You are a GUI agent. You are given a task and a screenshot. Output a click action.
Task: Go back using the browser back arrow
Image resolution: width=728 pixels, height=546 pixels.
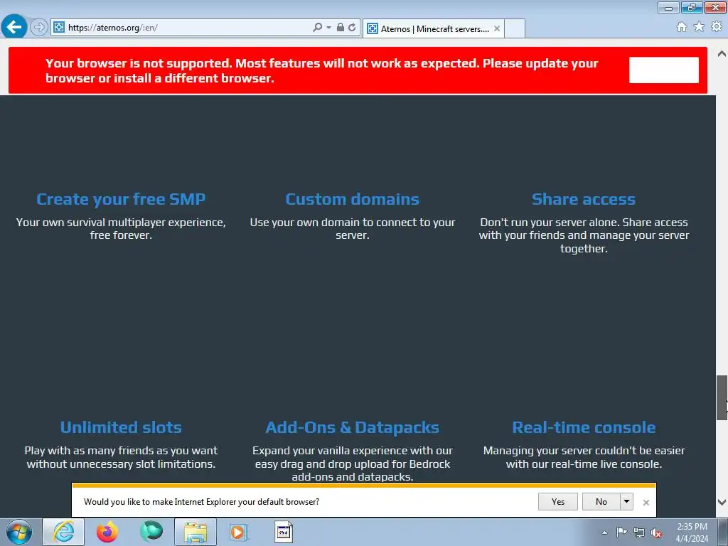coord(14,27)
